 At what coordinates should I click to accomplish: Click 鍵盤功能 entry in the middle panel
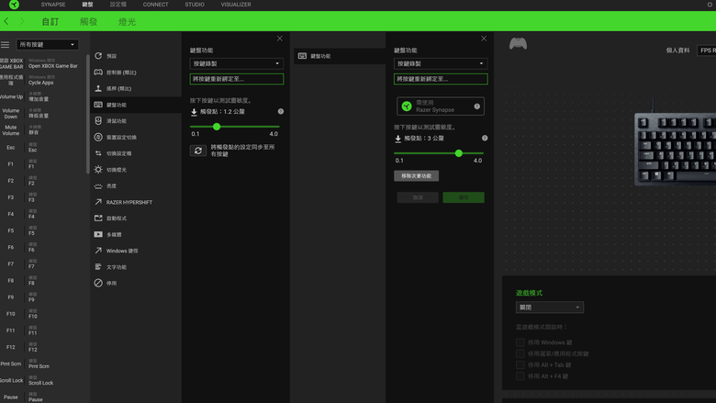click(x=340, y=56)
